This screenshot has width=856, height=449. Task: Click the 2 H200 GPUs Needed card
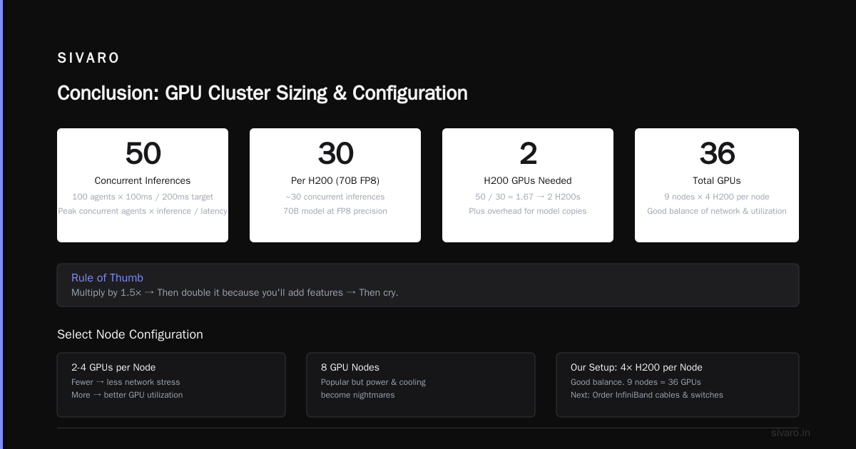coord(528,185)
